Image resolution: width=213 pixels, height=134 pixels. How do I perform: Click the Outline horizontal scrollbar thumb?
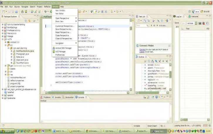click(148, 93)
